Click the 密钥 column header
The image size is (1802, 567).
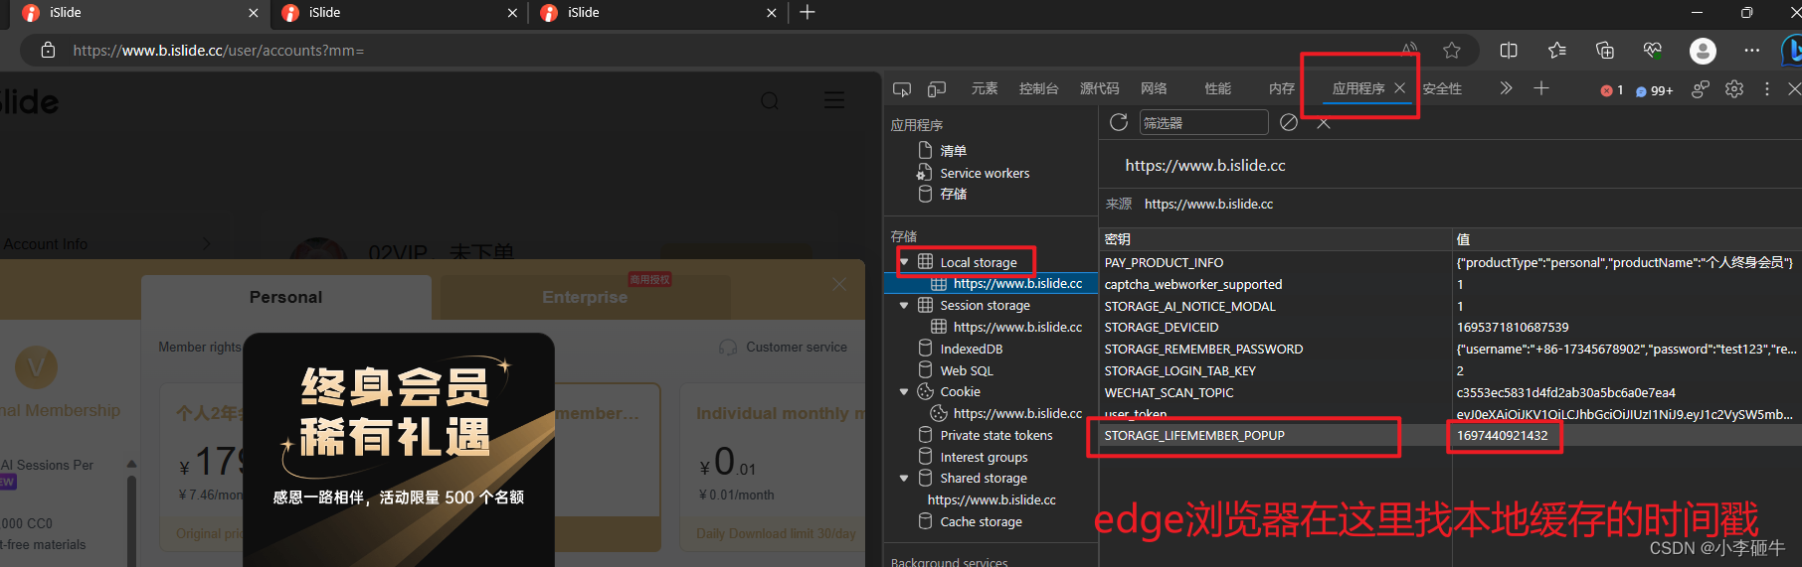pyautogui.click(x=1276, y=239)
